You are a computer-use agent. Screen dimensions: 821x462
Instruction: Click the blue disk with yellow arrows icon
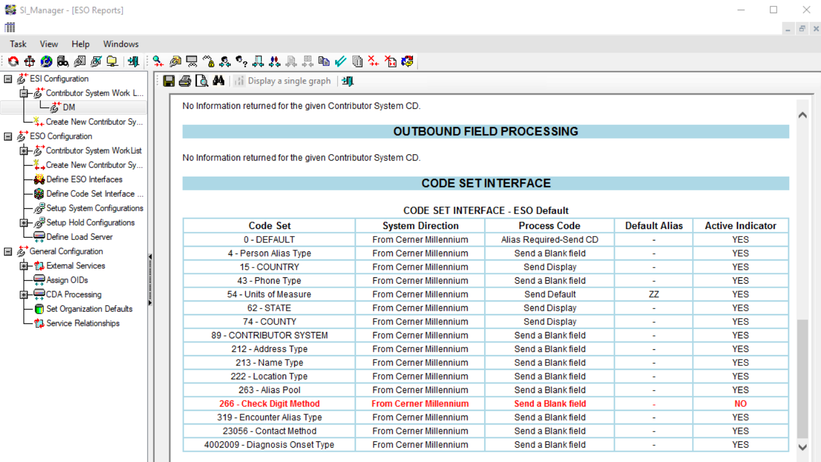408,62
